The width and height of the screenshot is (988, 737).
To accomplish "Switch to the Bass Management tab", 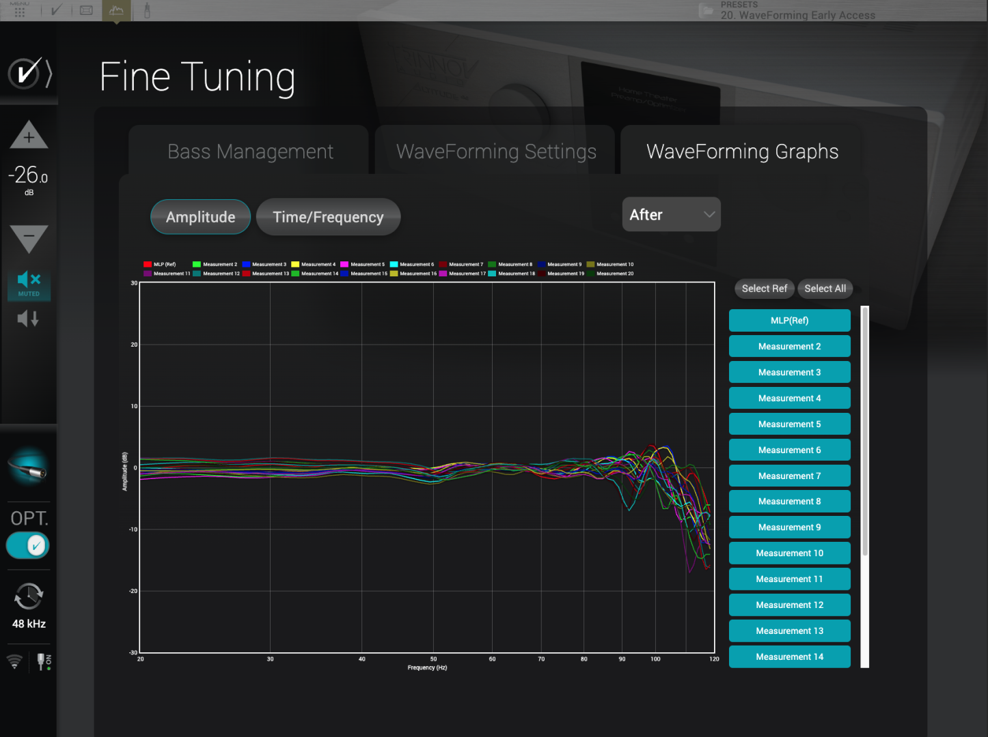I will click(x=250, y=151).
